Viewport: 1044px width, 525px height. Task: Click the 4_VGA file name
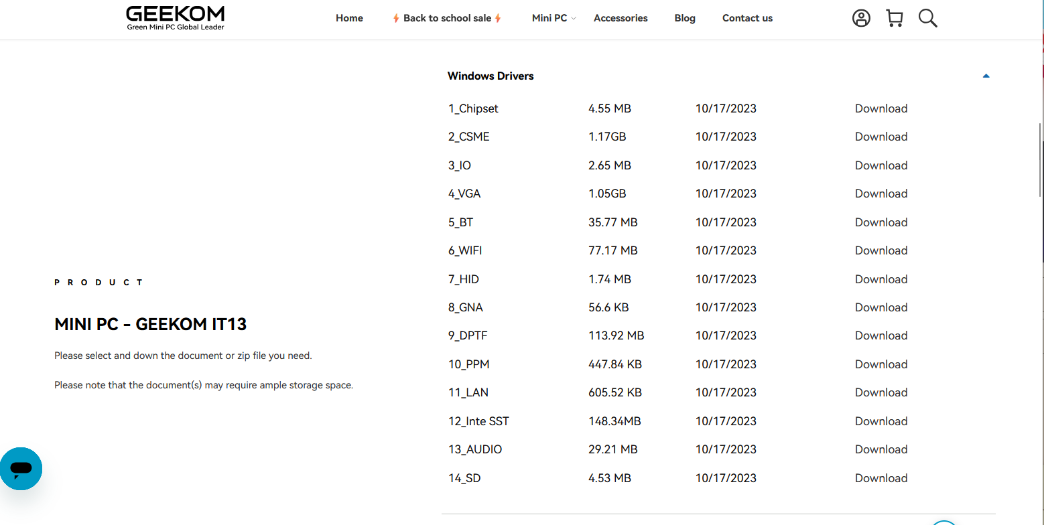point(464,194)
